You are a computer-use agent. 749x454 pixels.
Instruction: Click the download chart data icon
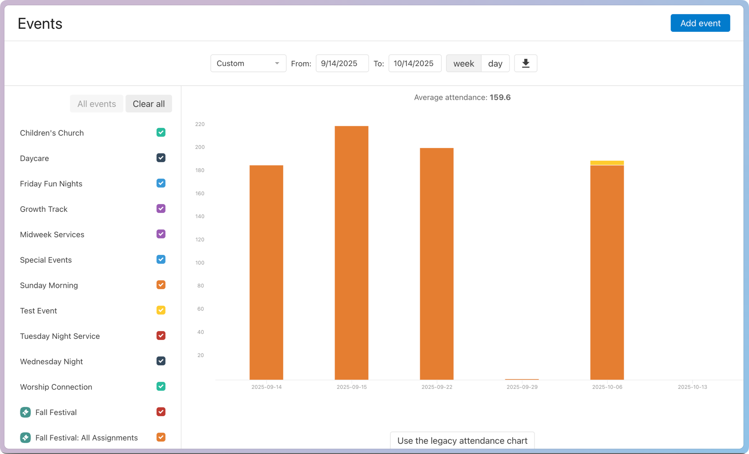point(525,63)
